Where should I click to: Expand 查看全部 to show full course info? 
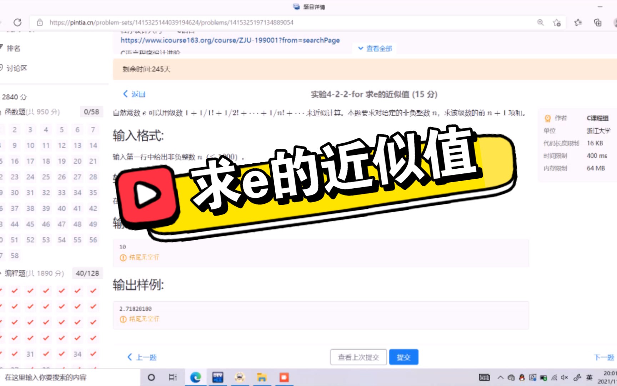pos(375,48)
